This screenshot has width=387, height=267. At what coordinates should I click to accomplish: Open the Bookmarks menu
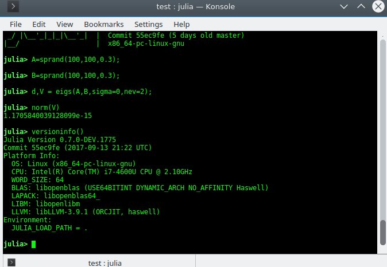pos(104,25)
